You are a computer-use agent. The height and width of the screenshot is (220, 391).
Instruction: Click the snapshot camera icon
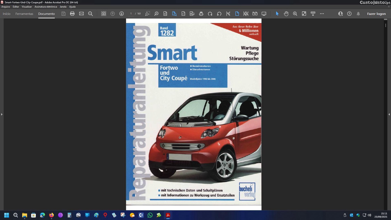coord(103,14)
